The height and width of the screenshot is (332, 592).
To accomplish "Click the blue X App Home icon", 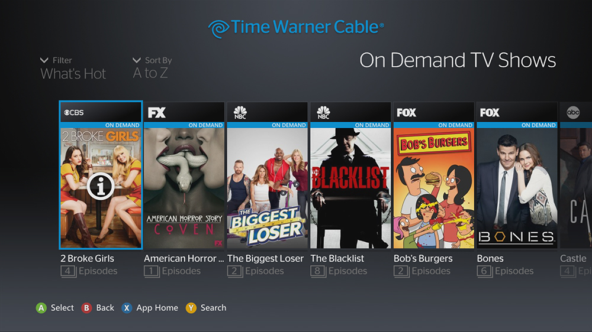I will tap(127, 308).
